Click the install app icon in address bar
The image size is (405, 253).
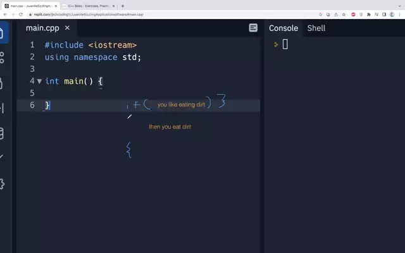328,15
